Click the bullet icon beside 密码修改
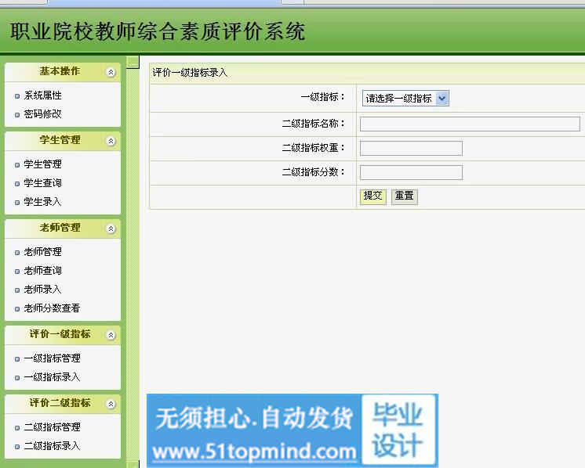The width and height of the screenshot is (585, 468). click(17, 115)
